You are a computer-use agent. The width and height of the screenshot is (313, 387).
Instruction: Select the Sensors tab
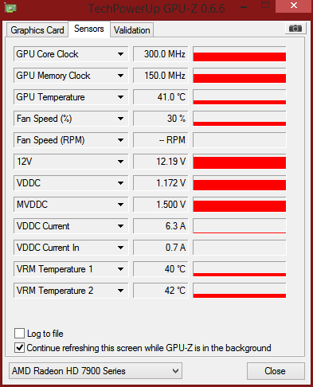(89, 29)
